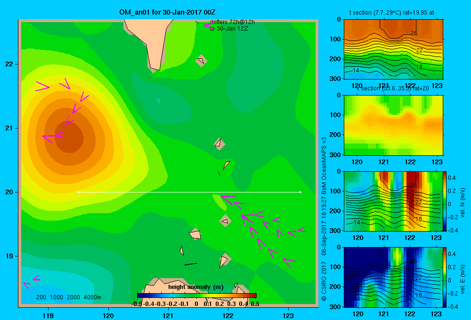Screen dimensions: 471x320
Task: Click the vel. N color scale bar
Action: [x=445, y=201]
